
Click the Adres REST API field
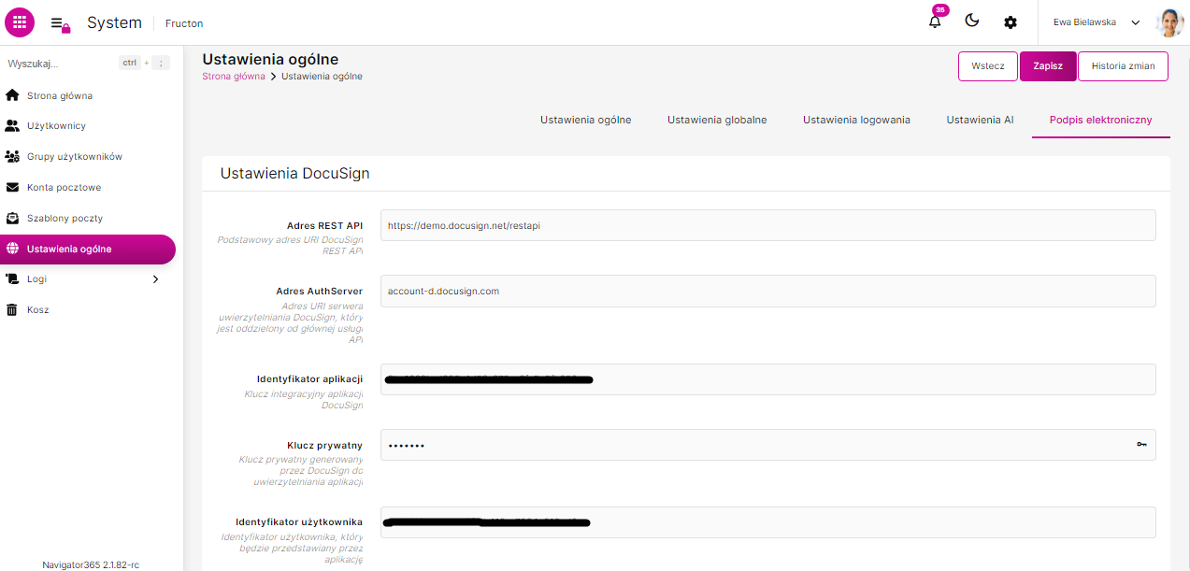(x=767, y=225)
